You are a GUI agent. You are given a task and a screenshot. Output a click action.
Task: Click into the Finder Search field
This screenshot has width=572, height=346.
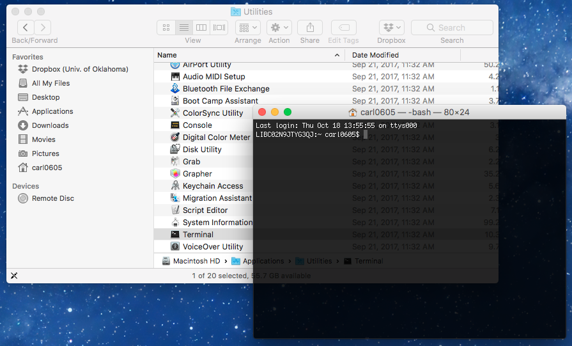pos(452,28)
